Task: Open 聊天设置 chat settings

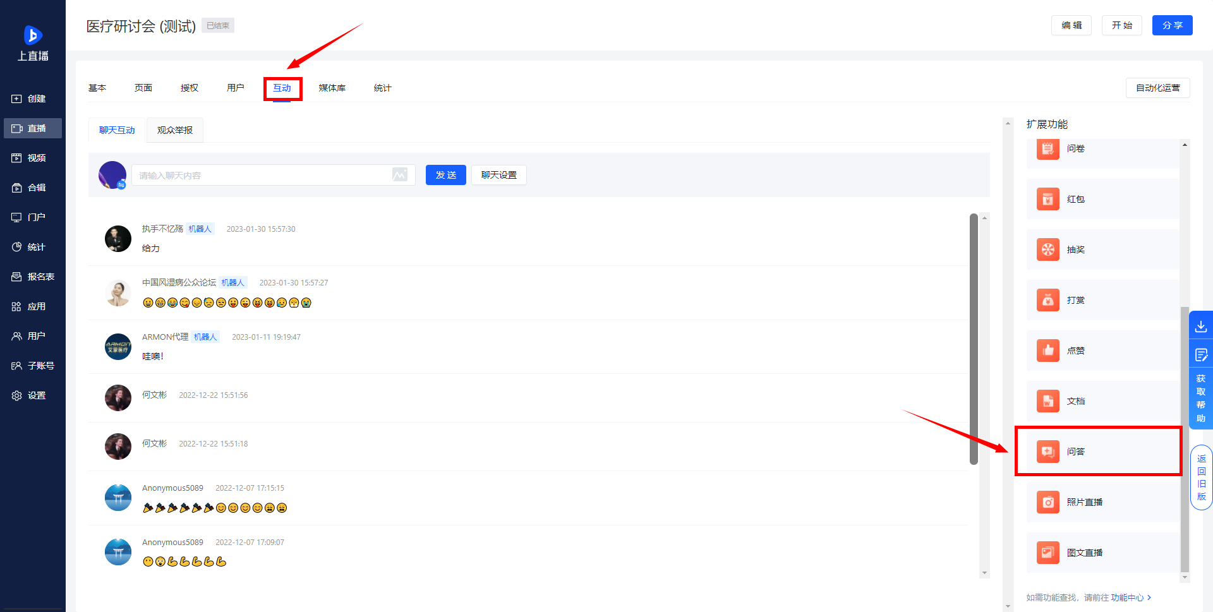Action: pyautogui.click(x=499, y=175)
